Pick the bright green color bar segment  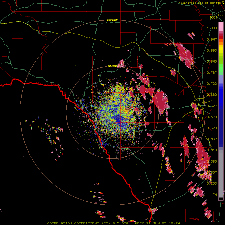(x=221, y=68)
